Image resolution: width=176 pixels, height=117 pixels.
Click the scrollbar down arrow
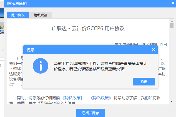tap(172, 102)
